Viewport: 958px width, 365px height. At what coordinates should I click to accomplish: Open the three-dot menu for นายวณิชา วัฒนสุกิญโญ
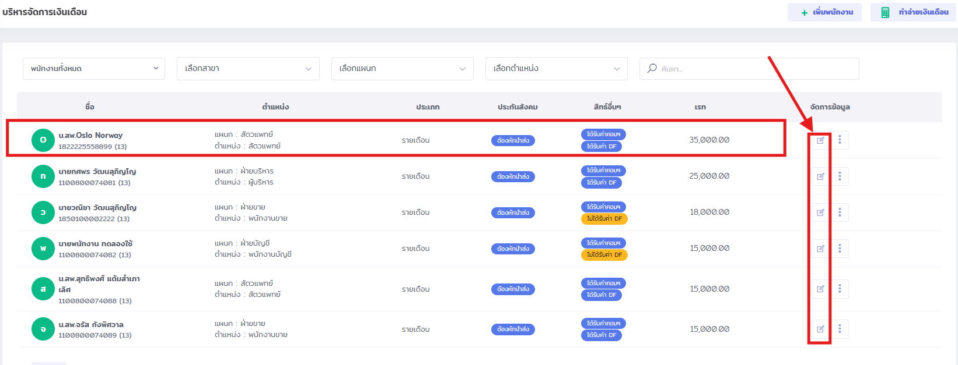pos(840,212)
